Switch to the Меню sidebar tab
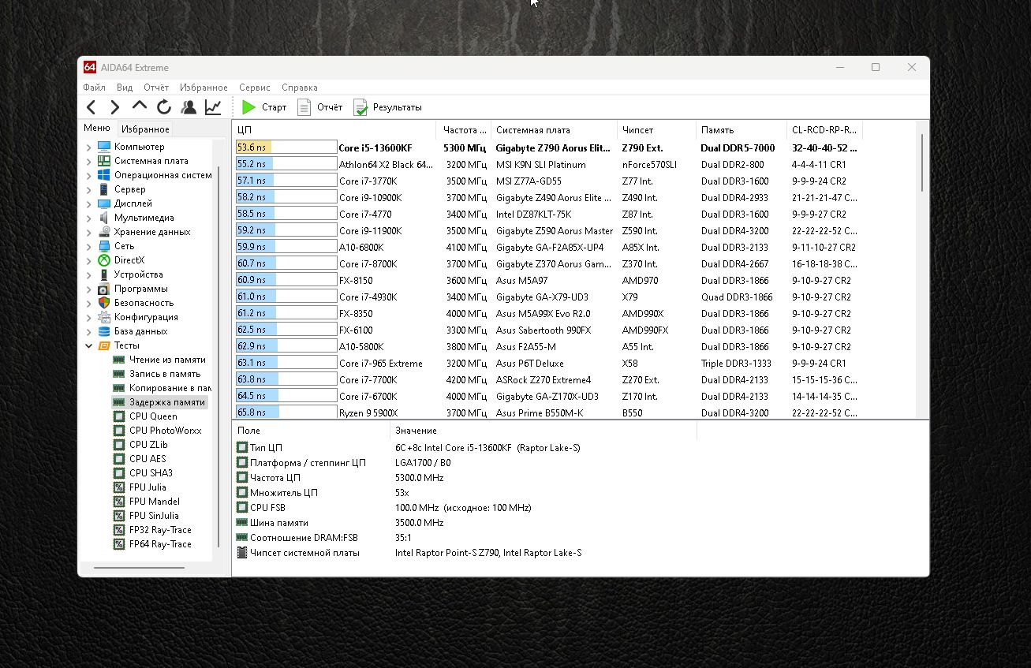Screen dimensions: 1031x668 (x=97, y=128)
